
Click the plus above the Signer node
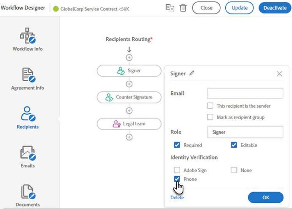(129, 57)
